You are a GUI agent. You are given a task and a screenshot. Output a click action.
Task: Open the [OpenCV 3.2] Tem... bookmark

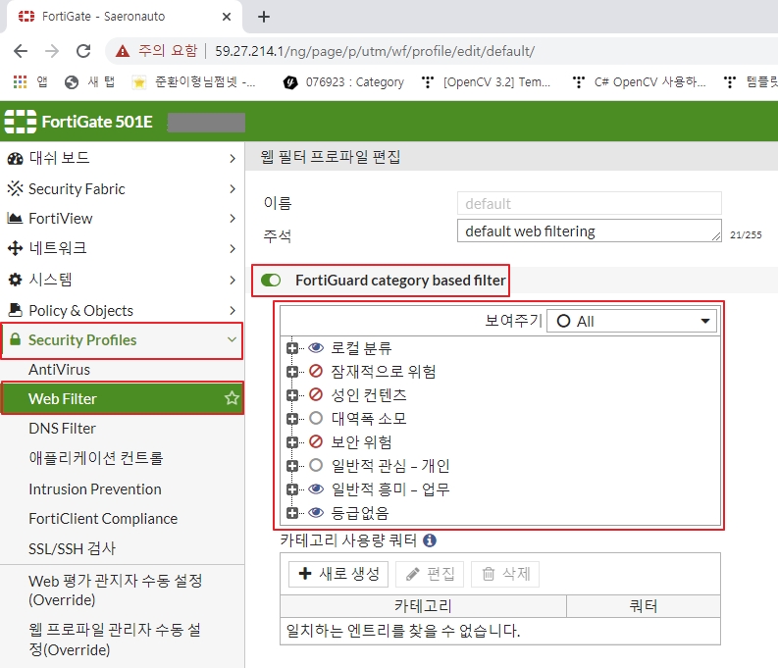pyautogui.click(x=487, y=81)
